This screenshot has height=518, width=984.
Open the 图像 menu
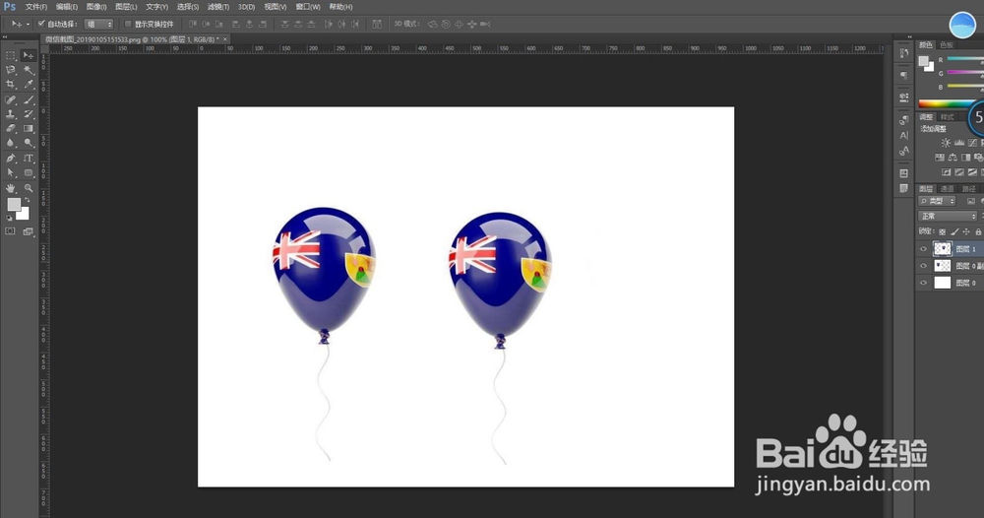pyautogui.click(x=96, y=7)
